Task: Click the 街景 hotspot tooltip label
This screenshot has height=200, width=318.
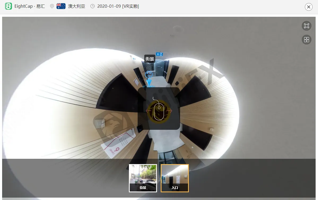Action: (150, 59)
